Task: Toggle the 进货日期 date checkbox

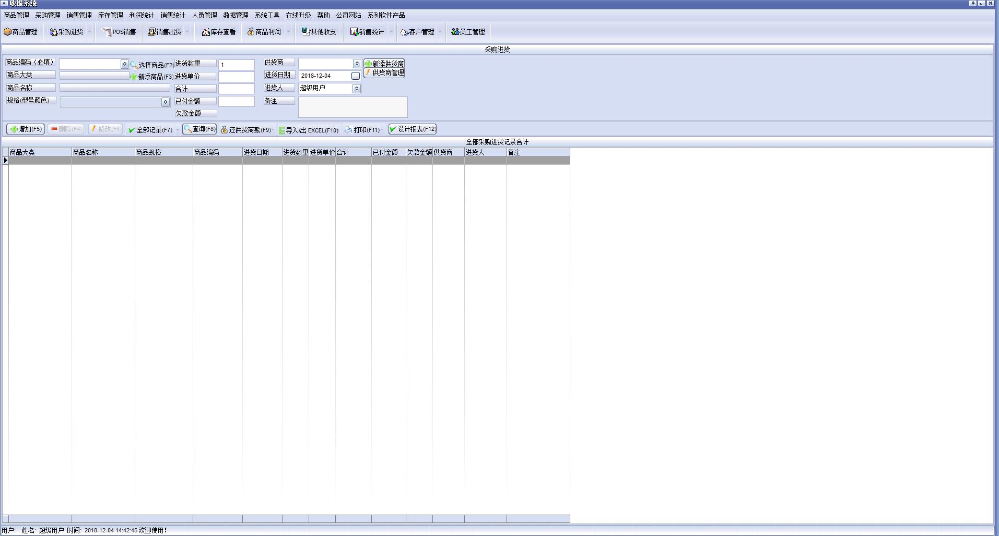Action: coord(356,76)
